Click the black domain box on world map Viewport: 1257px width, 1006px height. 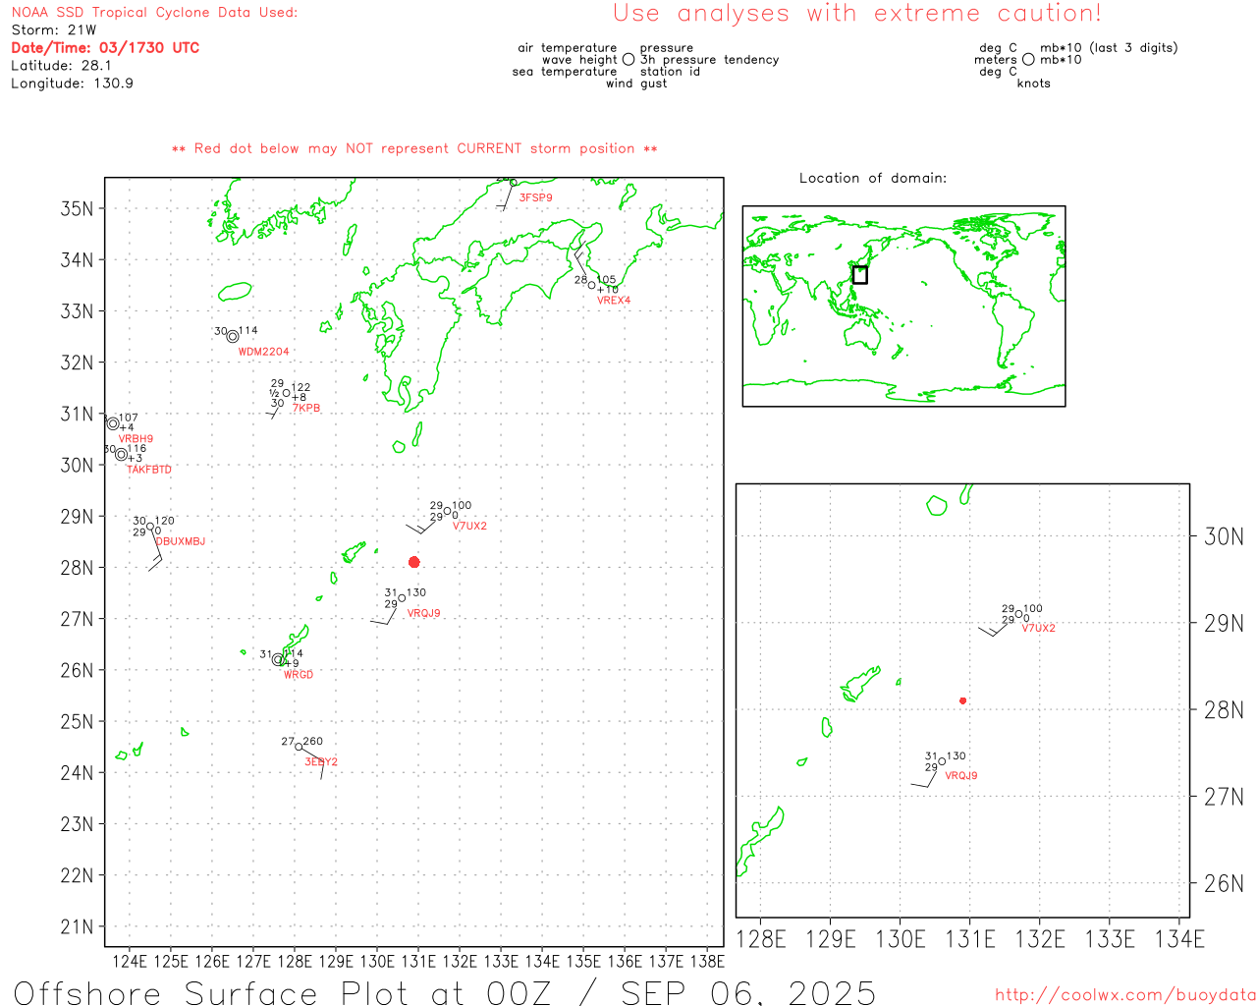pos(860,275)
